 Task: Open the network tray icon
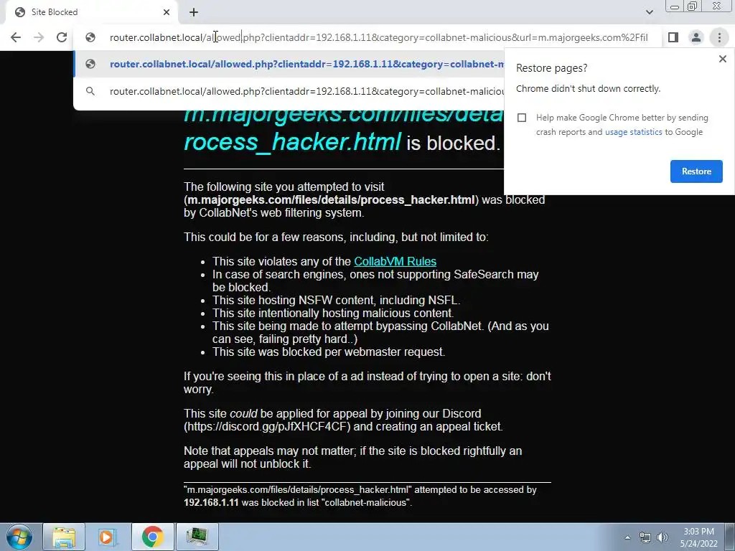tap(645, 537)
